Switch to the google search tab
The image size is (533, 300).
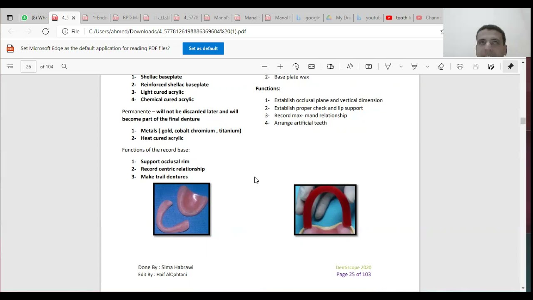(x=308, y=17)
